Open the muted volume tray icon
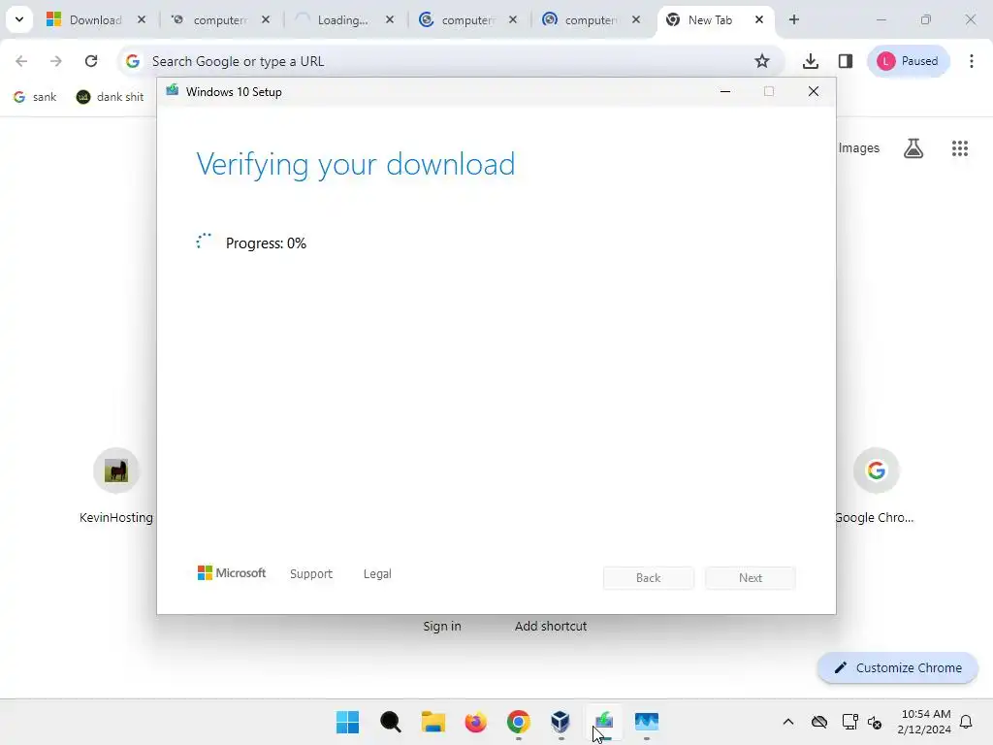993x745 pixels. pos(875,722)
